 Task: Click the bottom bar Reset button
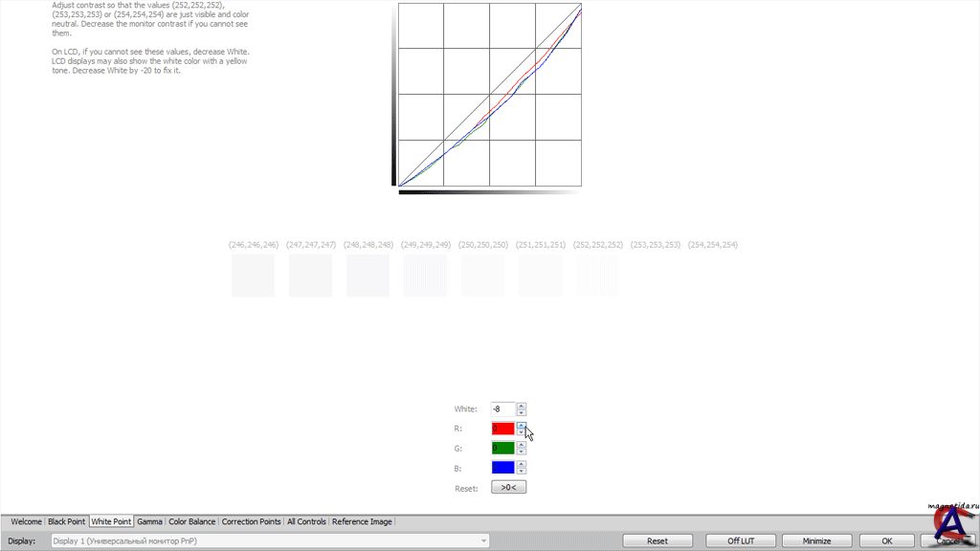pos(657,540)
